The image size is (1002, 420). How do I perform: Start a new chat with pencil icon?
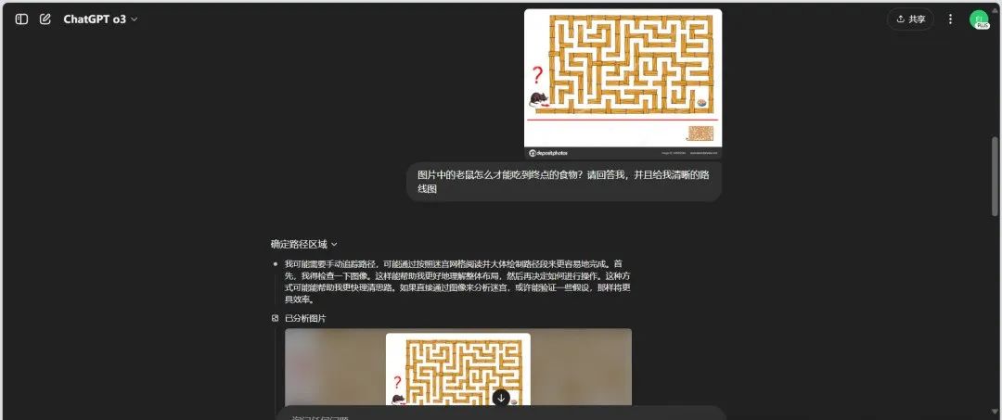point(45,19)
